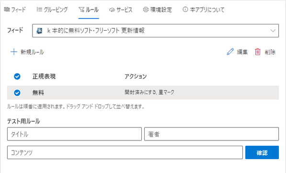The height and width of the screenshot is (173, 286).
Task: Click the 開封済みにする, 星マーク action cell
Action: pos(149,92)
